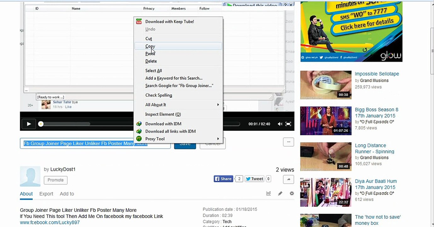Open the Add to tab
This screenshot has height=227, width=434.
(67, 194)
